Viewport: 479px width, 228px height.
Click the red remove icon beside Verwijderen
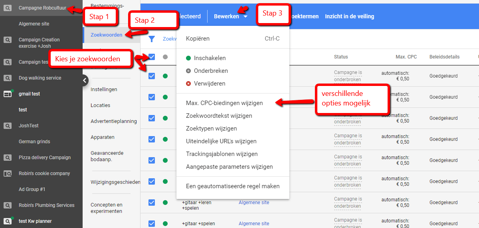point(188,84)
